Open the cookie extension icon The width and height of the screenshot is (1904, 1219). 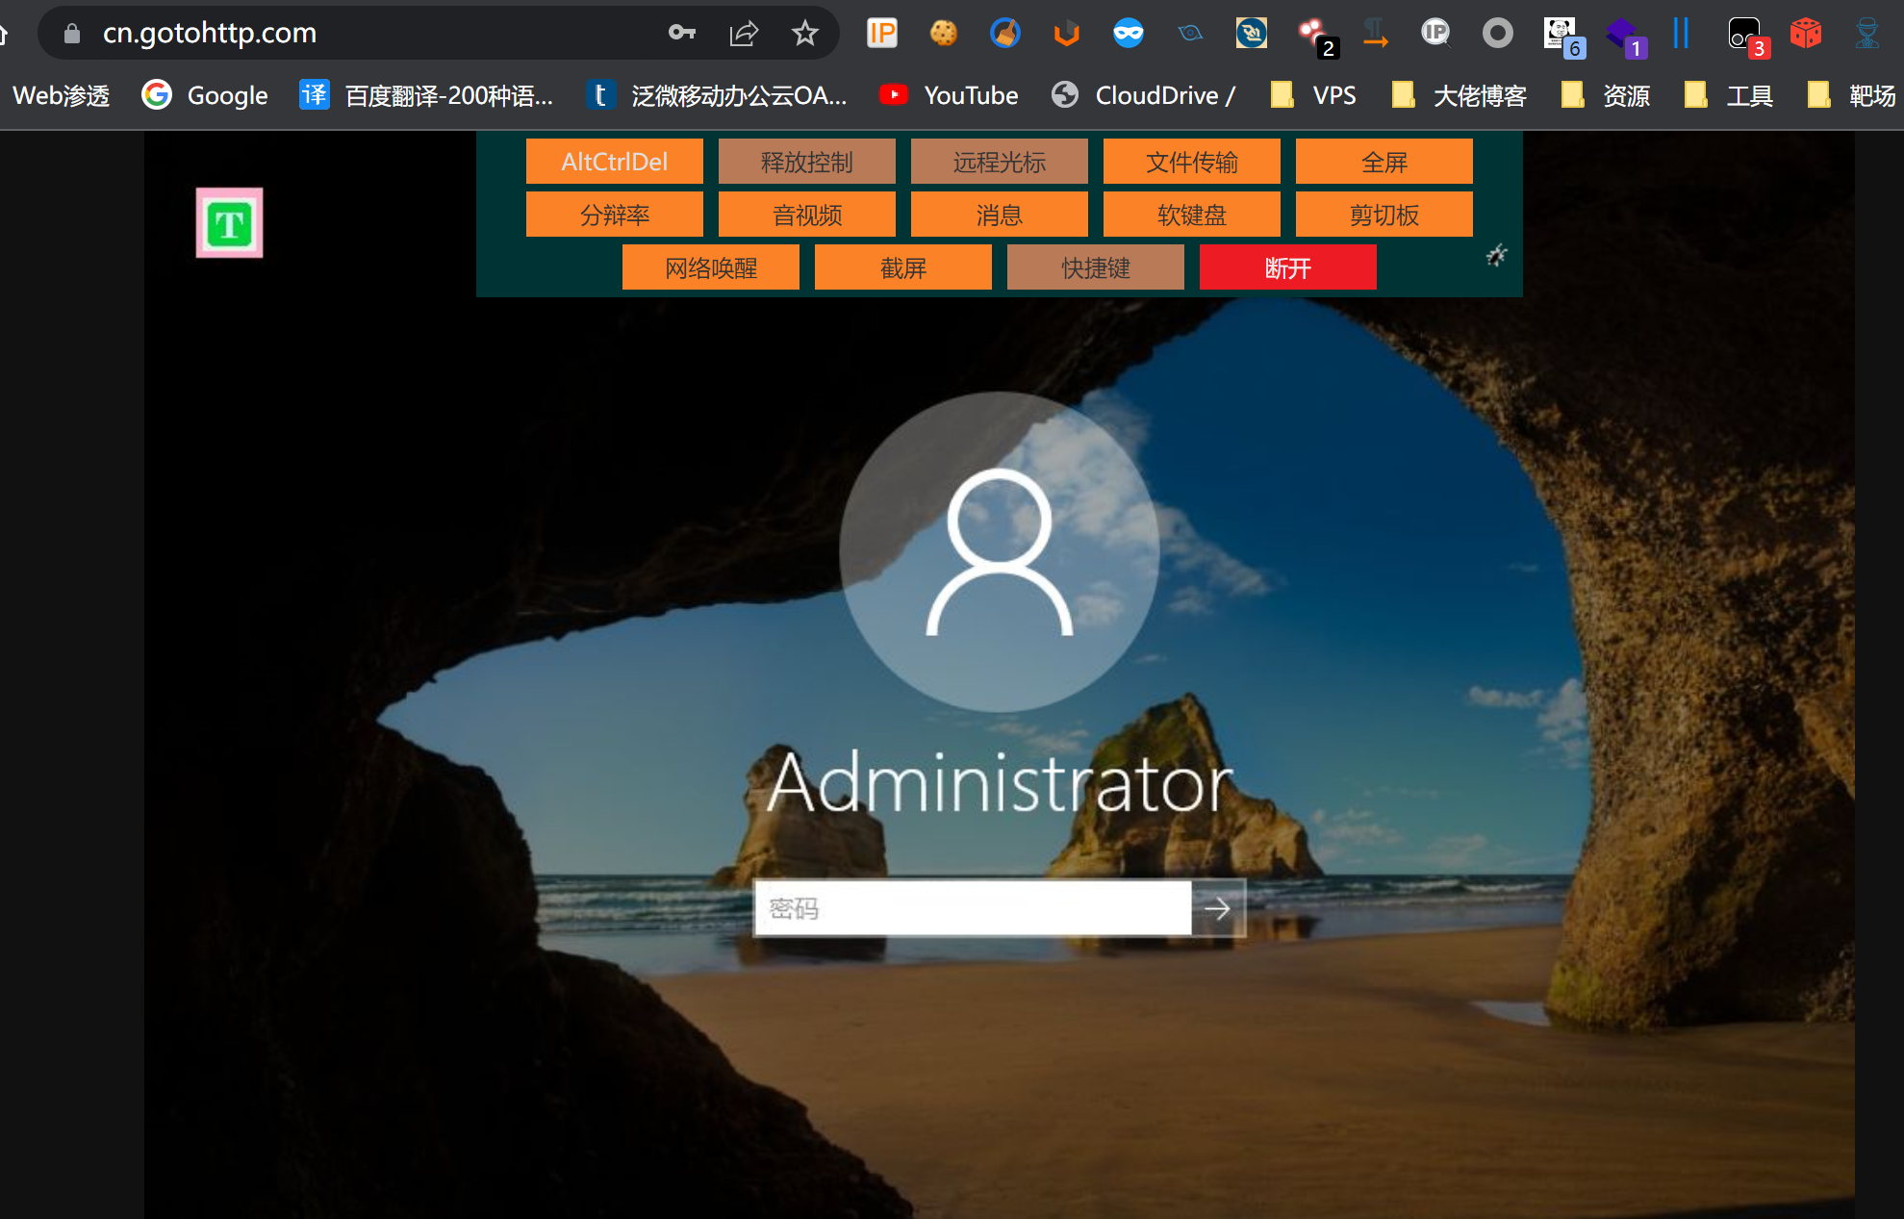943,33
